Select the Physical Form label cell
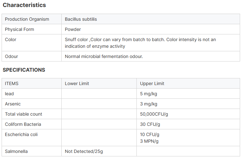242x158 pixels. pyautogui.click(x=19, y=29)
